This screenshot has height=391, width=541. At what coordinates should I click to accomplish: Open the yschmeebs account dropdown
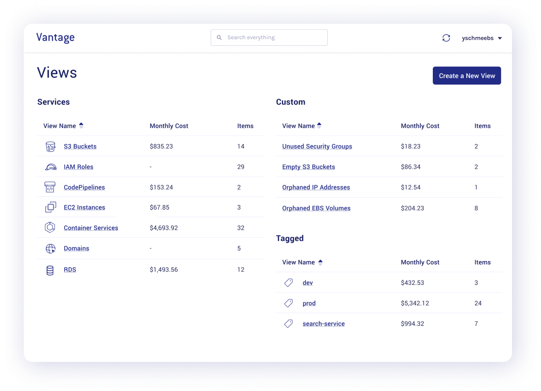coord(482,38)
